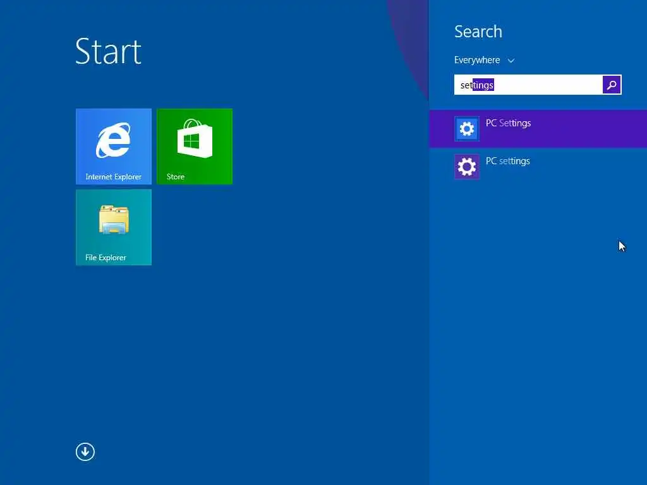Open the Internet Explorer tile
The width and height of the screenshot is (647, 485).
[x=114, y=147]
